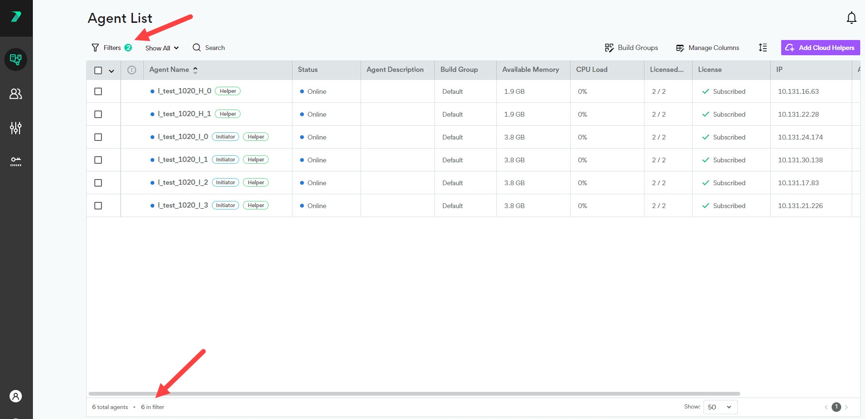Open the users icon in sidebar

click(16, 94)
